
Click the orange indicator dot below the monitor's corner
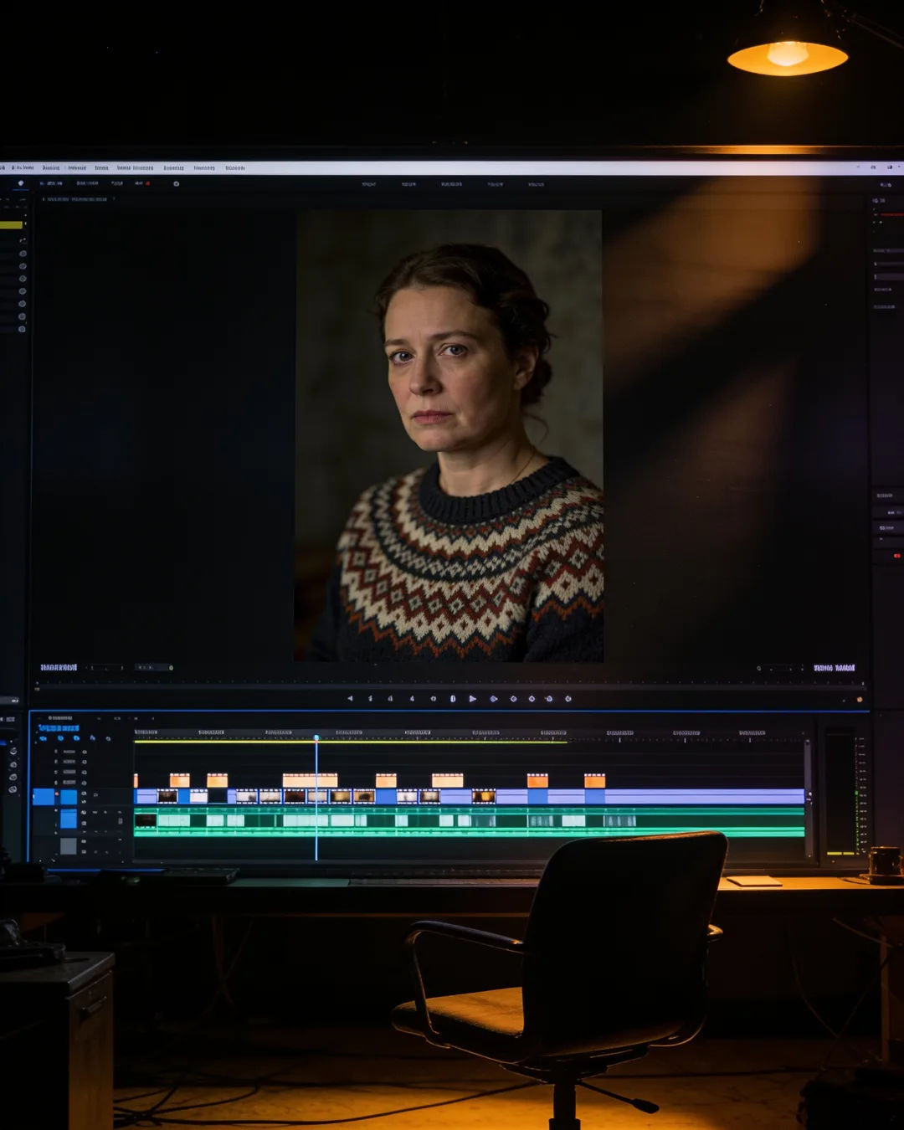click(860, 699)
